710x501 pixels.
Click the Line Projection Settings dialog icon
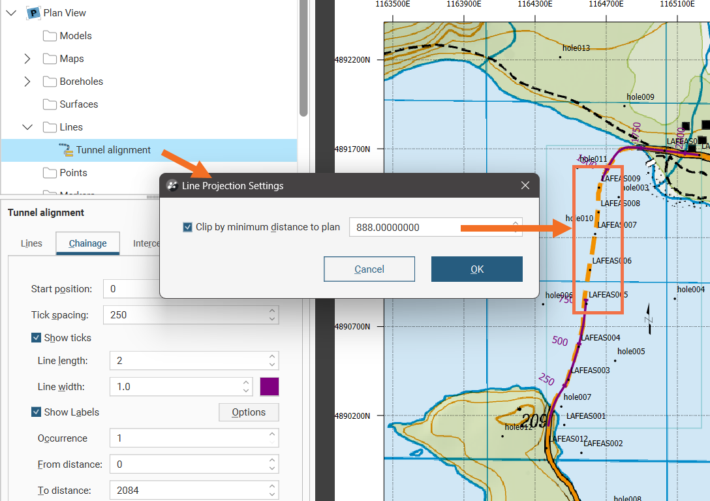[x=172, y=186]
